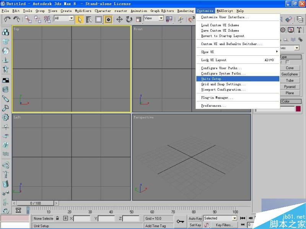
Task: Open the MAXScript menu
Action: (x=225, y=11)
